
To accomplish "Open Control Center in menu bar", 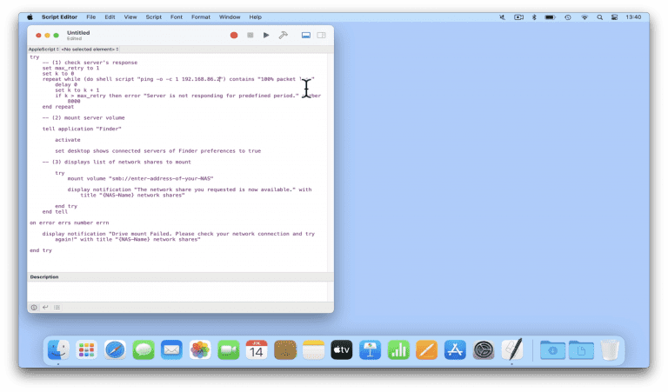I will coord(614,17).
